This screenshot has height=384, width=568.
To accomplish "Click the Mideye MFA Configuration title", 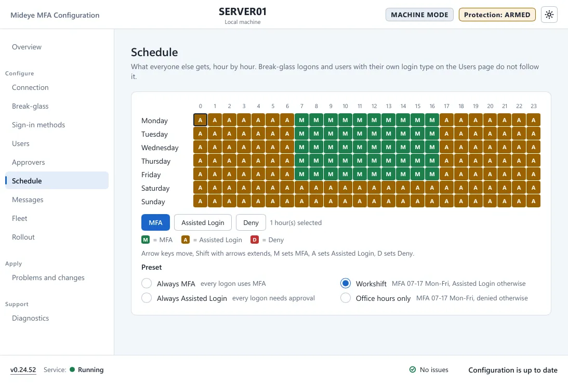I will click(55, 15).
